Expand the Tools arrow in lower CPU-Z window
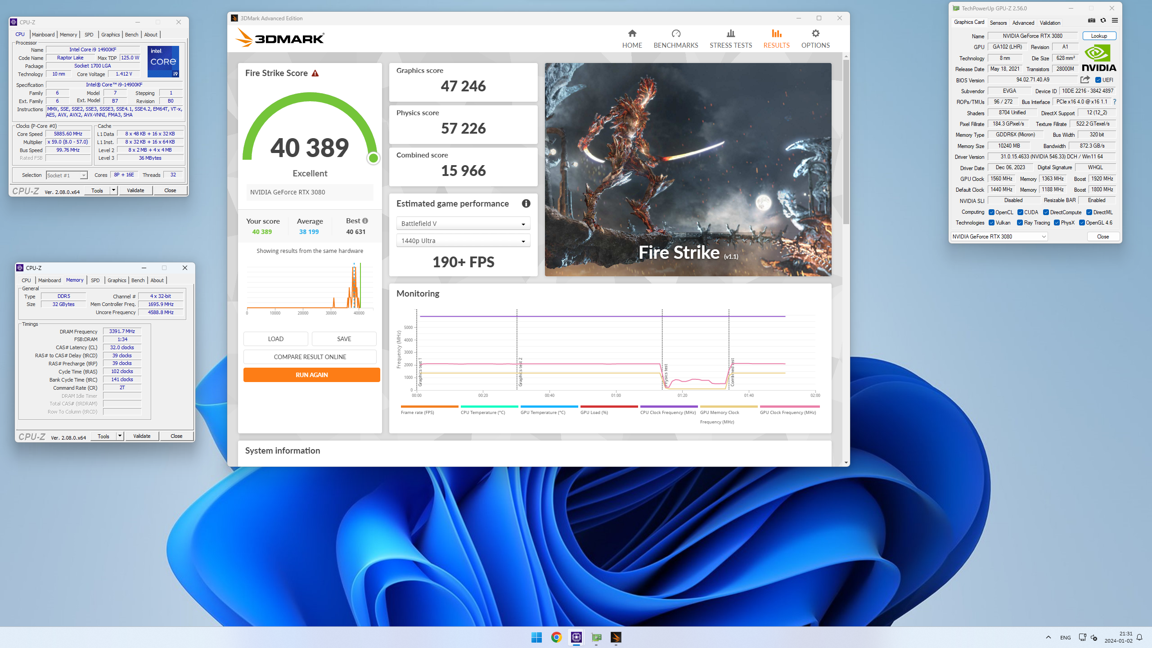The height and width of the screenshot is (648, 1152). pyautogui.click(x=120, y=436)
